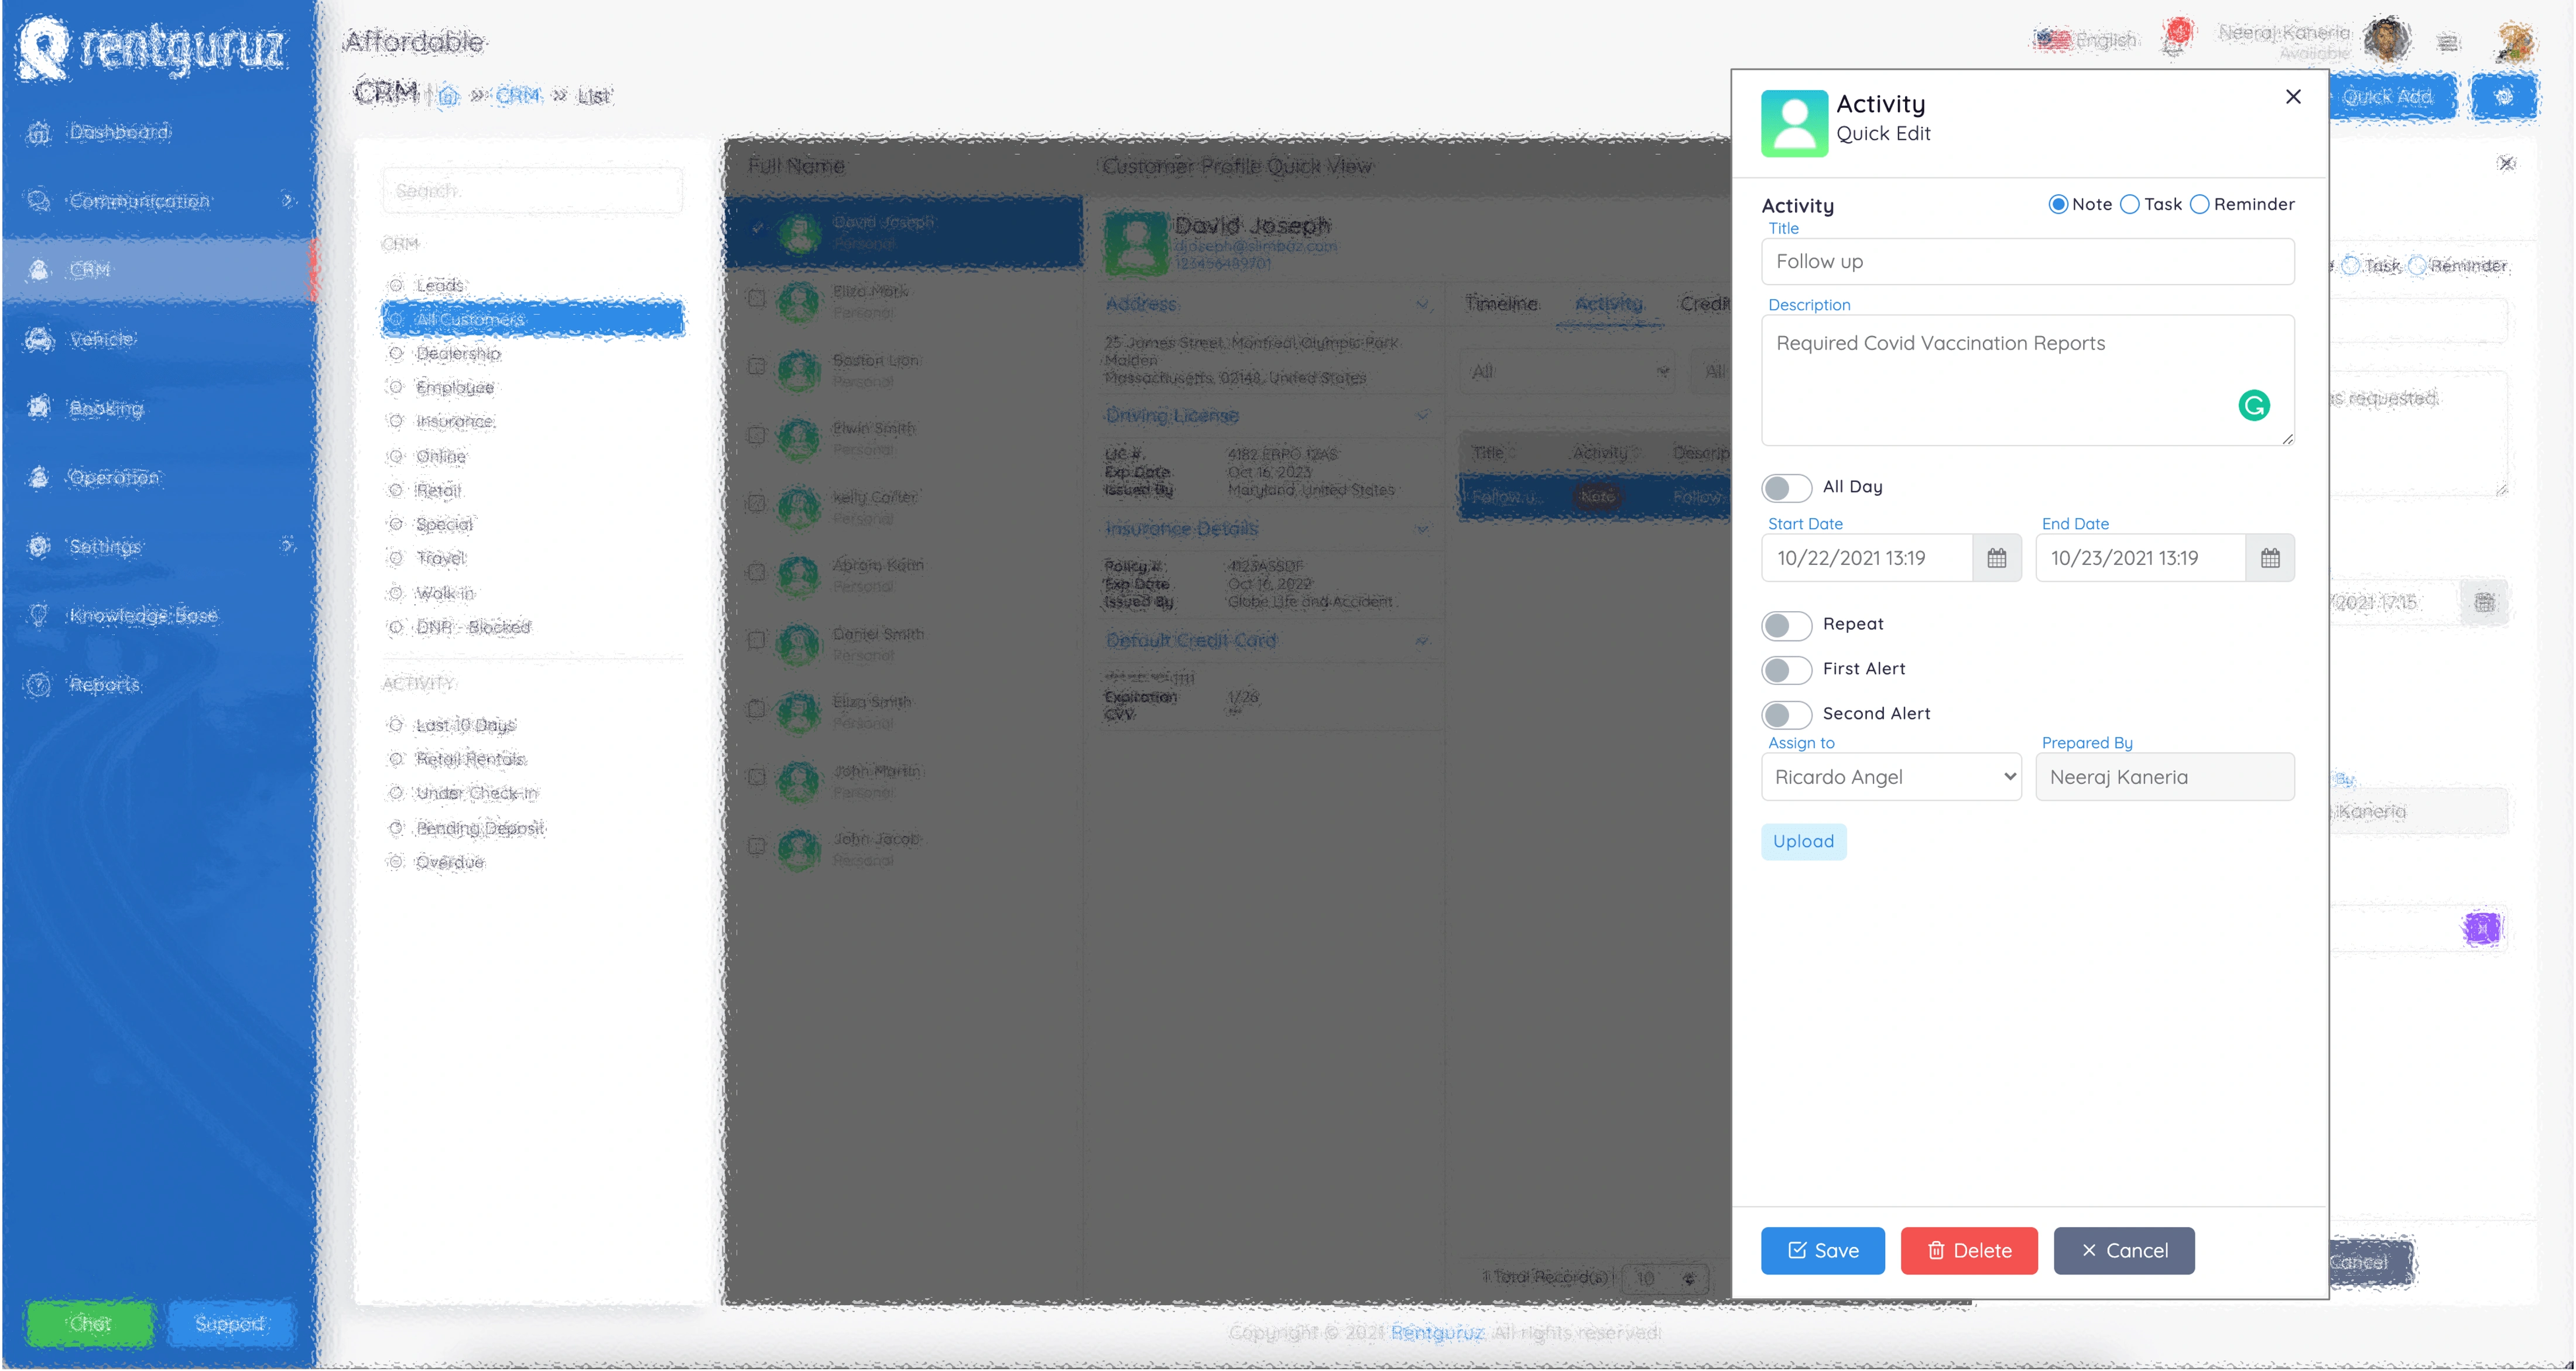This screenshot has height=1371, width=2576.
Task: Select the Task radio button
Action: click(2130, 204)
